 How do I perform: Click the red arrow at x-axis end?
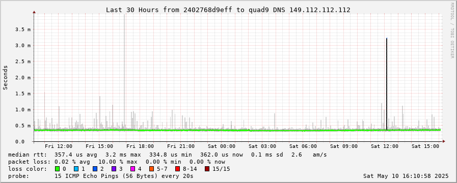[444, 141]
